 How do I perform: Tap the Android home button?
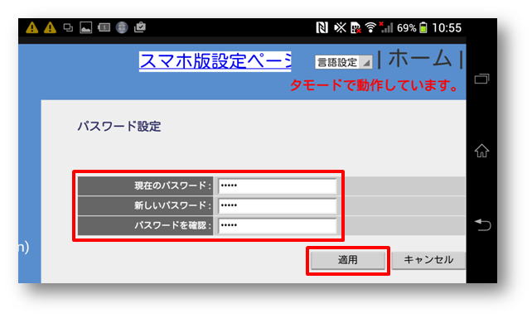click(481, 151)
